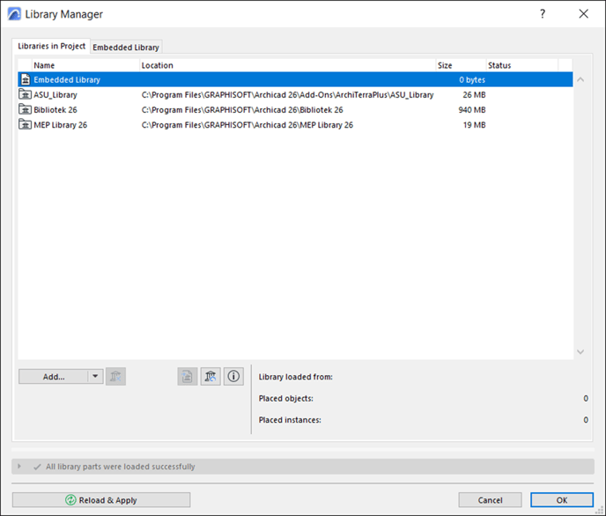The width and height of the screenshot is (606, 516).
Task: Confirm with the OK button
Action: point(562,500)
